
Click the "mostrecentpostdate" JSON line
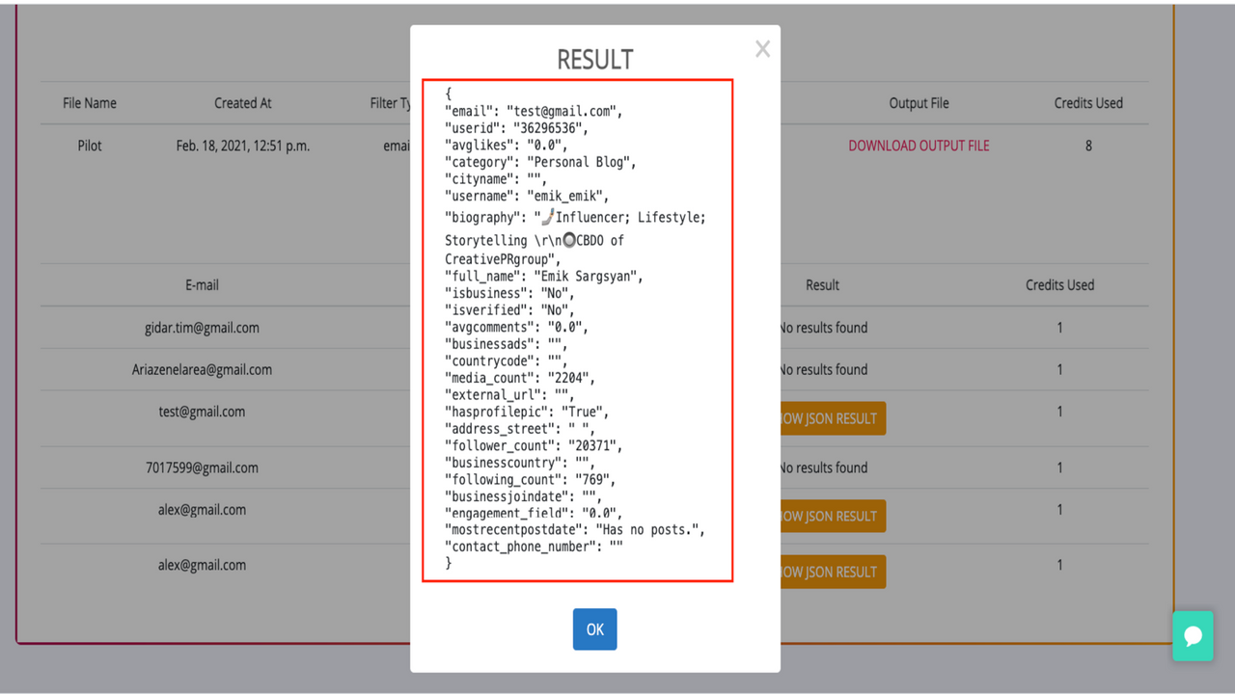[575, 530]
